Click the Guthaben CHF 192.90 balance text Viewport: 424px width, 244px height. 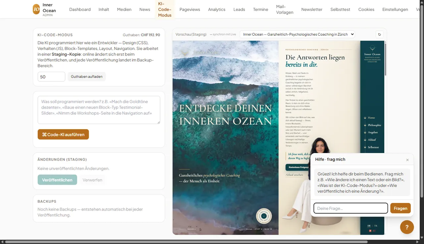pyautogui.click(x=141, y=35)
